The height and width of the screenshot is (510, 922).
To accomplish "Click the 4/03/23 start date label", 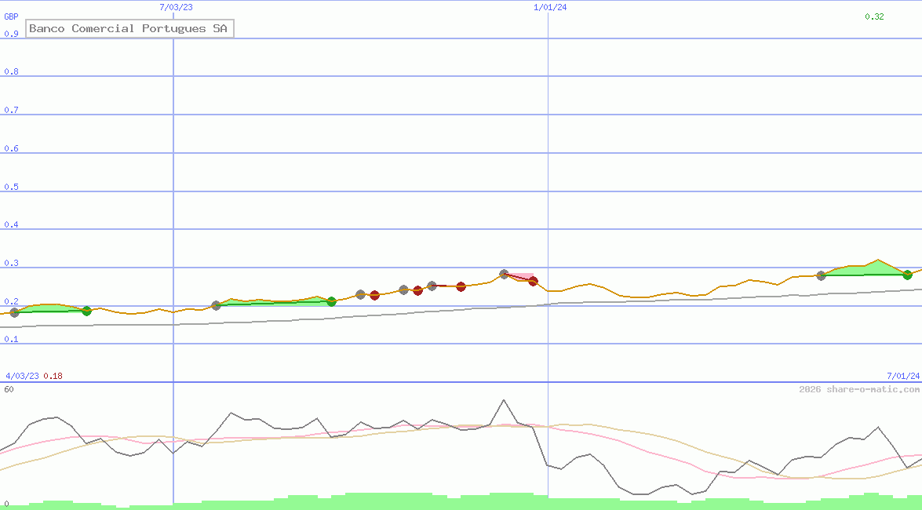I will [22, 376].
